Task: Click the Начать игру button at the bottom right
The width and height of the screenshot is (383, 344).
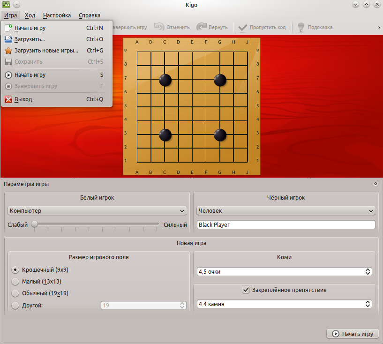Action: (353, 334)
